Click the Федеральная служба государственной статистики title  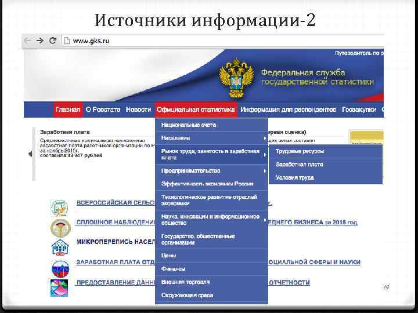317,77
